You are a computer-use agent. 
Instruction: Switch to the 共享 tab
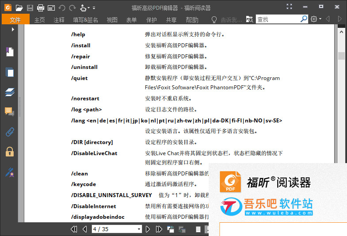click(x=171, y=20)
